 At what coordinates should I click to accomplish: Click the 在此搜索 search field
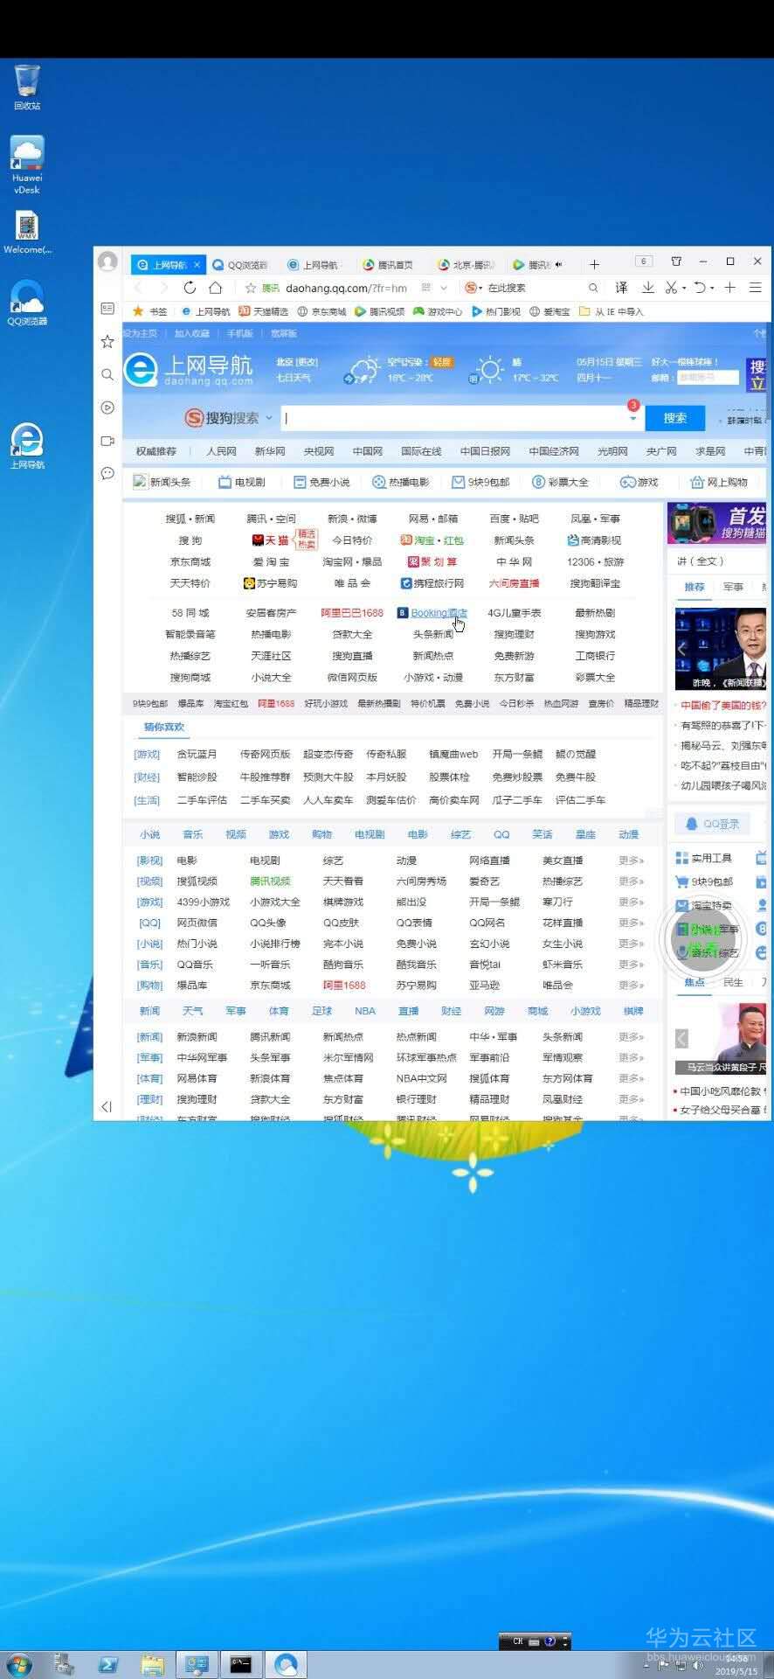click(533, 288)
